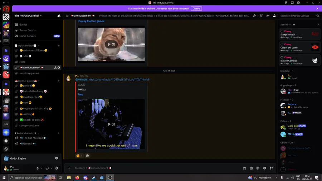Viewport: 322px width, 181px height.
Task: Deafen with the headphones icon
Action: point(47,168)
